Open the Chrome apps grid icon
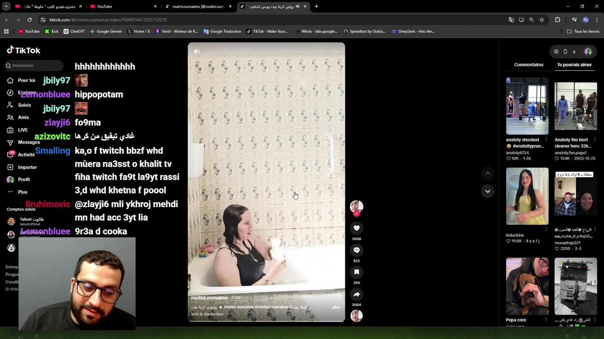 click(6, 32)
